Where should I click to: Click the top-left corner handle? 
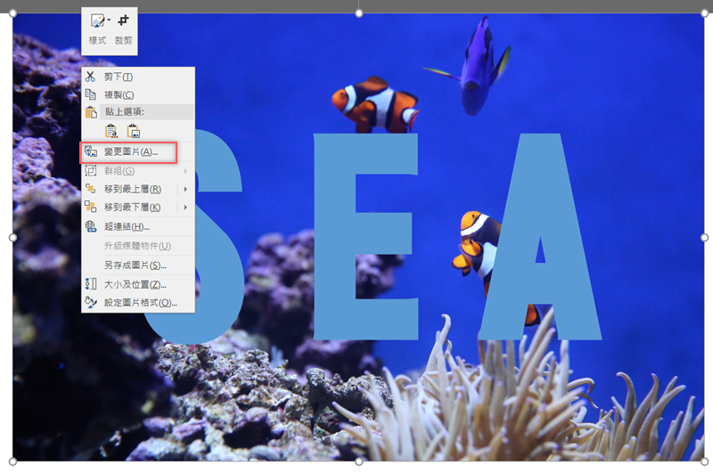pos(12,13)
